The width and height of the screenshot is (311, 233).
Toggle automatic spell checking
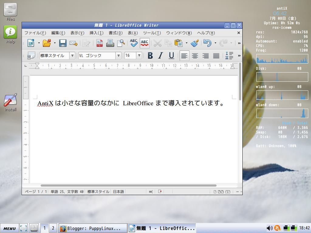tap(145, 43)
